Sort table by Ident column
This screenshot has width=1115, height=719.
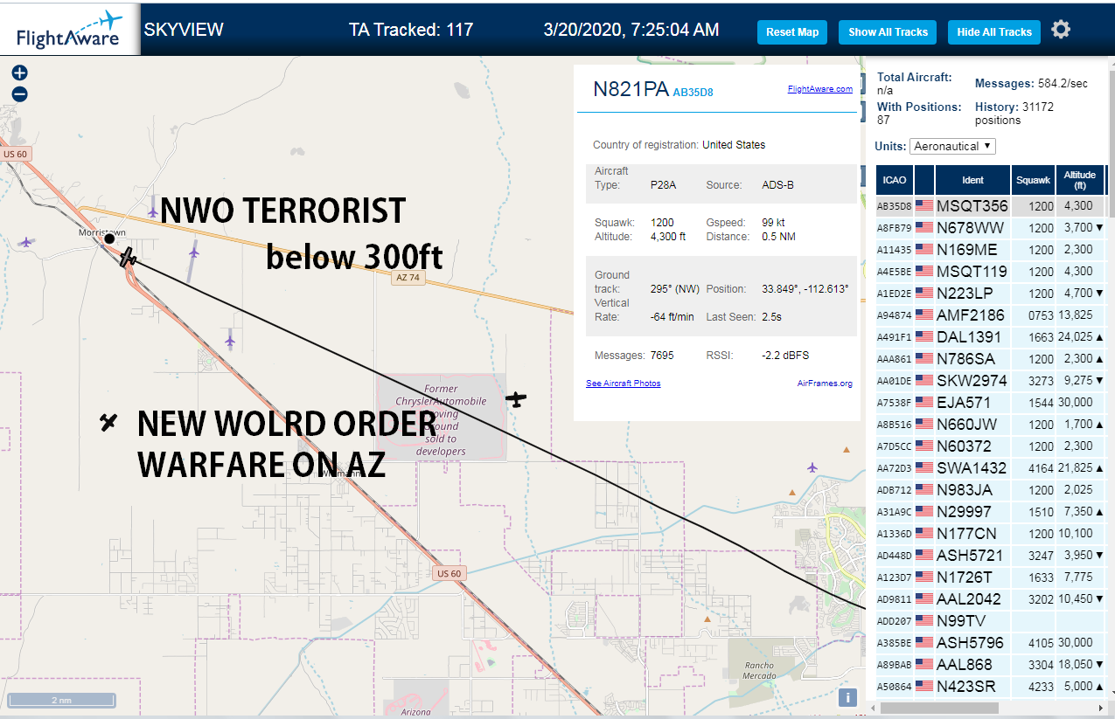point(972,180)
